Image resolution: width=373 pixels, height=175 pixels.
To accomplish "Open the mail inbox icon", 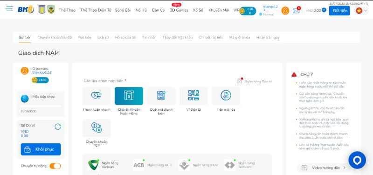I will pos(296,11).
